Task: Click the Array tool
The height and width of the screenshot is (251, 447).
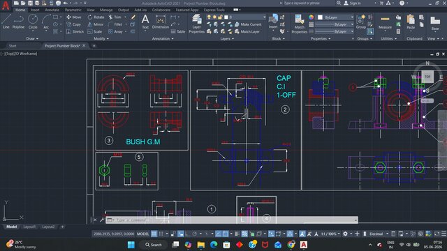Action: (115, 31)
